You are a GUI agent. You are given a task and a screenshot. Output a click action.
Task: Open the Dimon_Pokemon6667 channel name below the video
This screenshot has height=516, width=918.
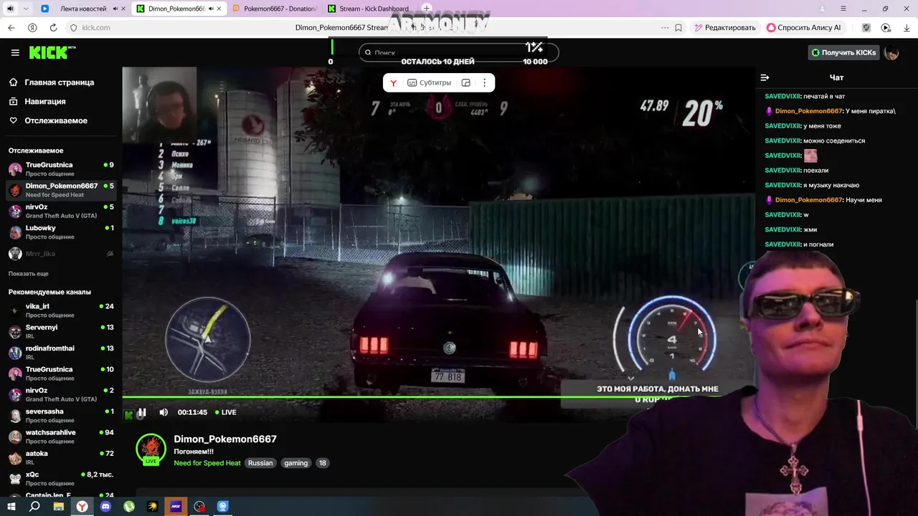(225, 439)
